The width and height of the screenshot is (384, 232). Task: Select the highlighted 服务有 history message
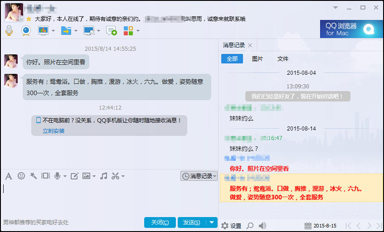click(x=301, y=188)
